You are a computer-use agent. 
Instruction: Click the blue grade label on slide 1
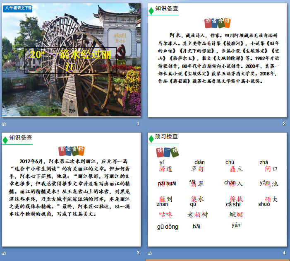(x=17, y=8)
